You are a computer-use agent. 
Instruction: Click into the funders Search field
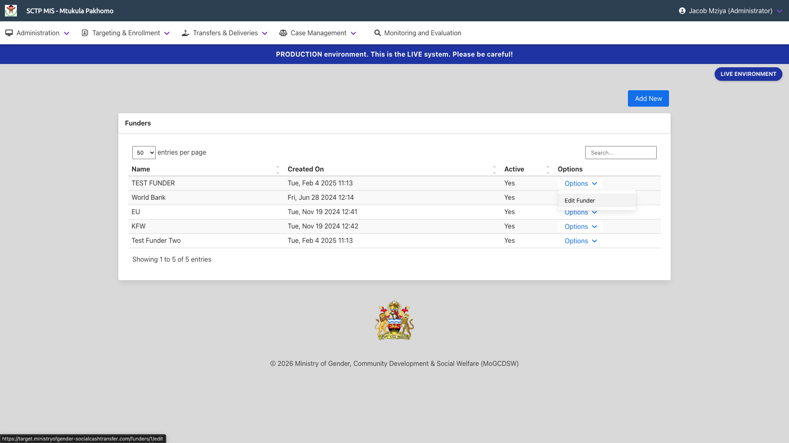click(621, 153)
